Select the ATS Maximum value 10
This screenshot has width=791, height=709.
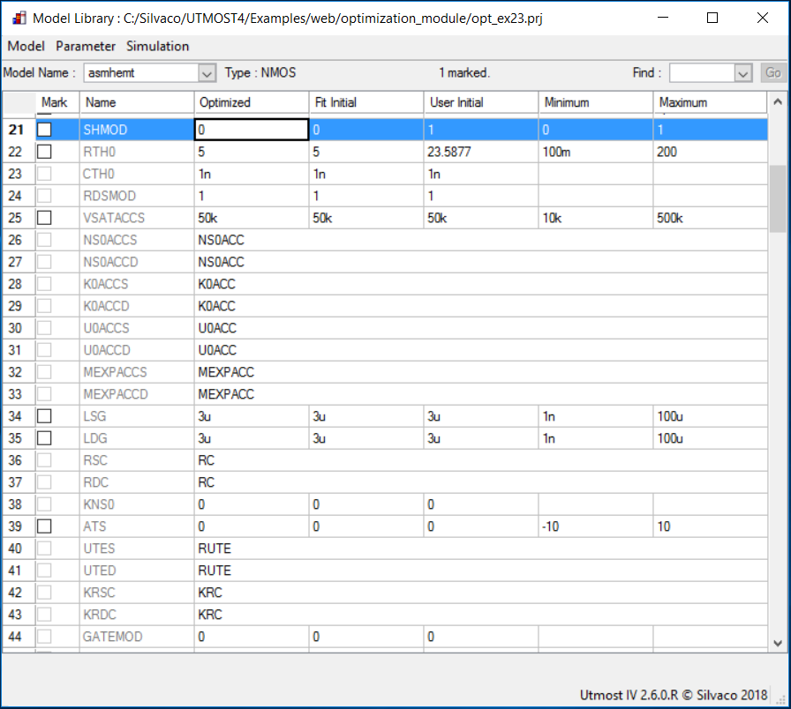pos(711,526)
